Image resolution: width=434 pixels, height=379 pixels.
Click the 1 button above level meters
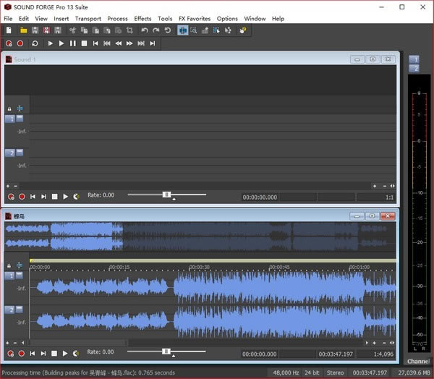coord(414,59)
